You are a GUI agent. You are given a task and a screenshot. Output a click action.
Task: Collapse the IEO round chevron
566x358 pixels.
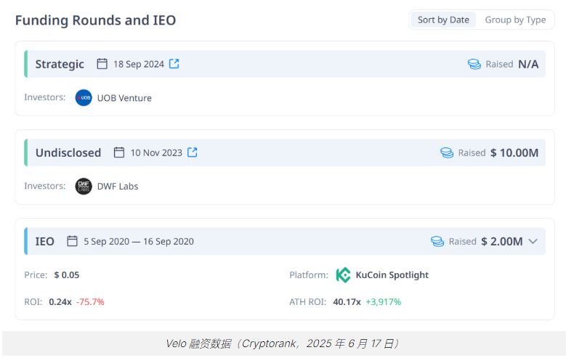[533, 241]
